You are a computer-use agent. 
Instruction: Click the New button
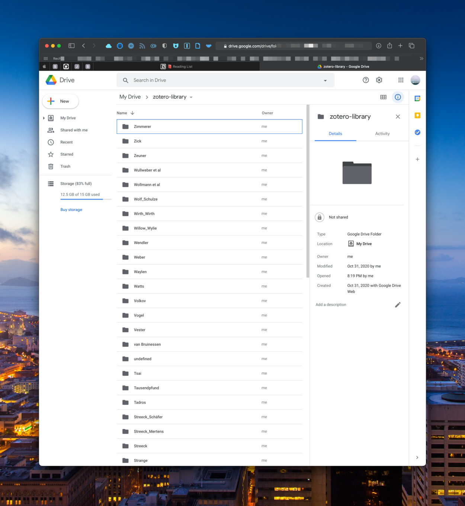tap(60, 101)
